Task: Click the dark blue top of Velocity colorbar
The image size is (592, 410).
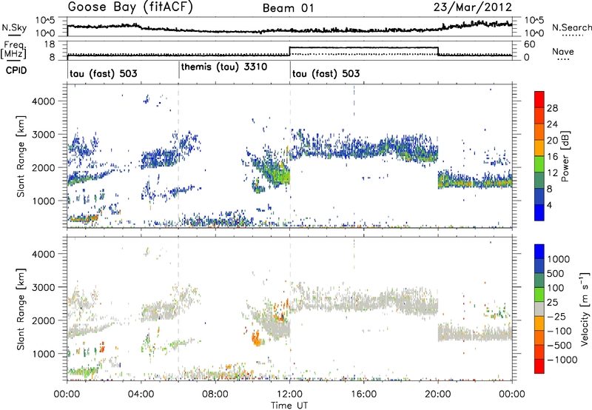Action: point(539,252)
